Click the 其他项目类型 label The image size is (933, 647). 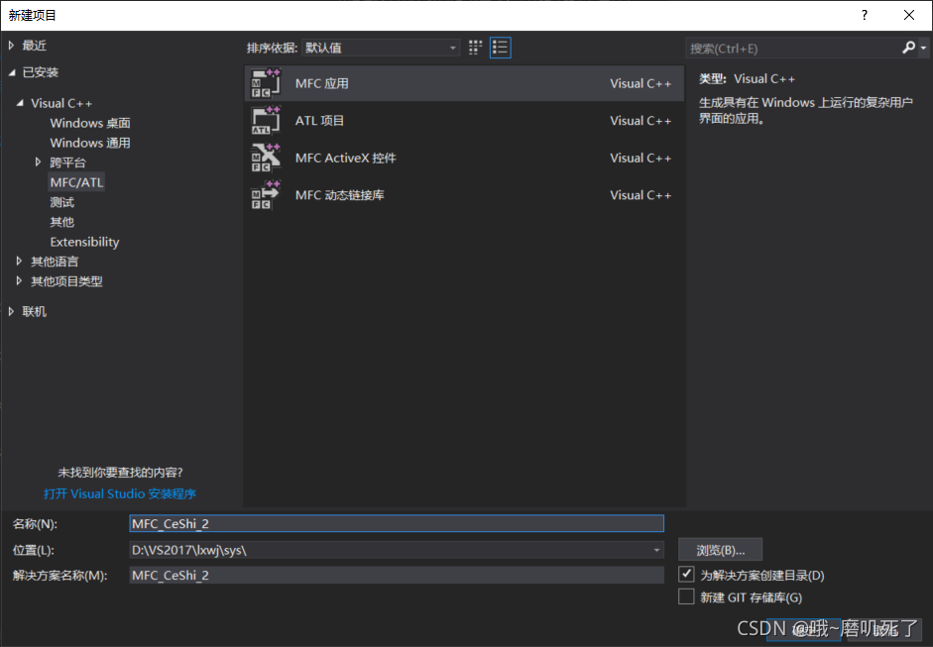pos(66,280)
